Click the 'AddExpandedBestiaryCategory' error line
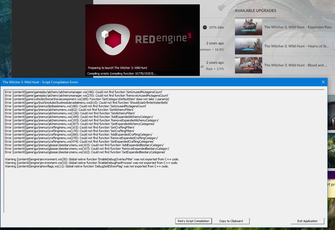This screenshot has width=335, height=230. coord(84,145)
